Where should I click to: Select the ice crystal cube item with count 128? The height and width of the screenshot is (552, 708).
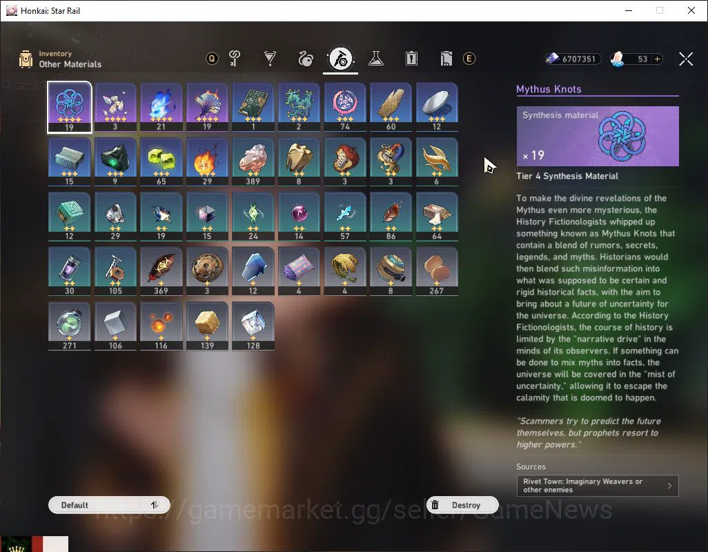[x=253, y=326]
